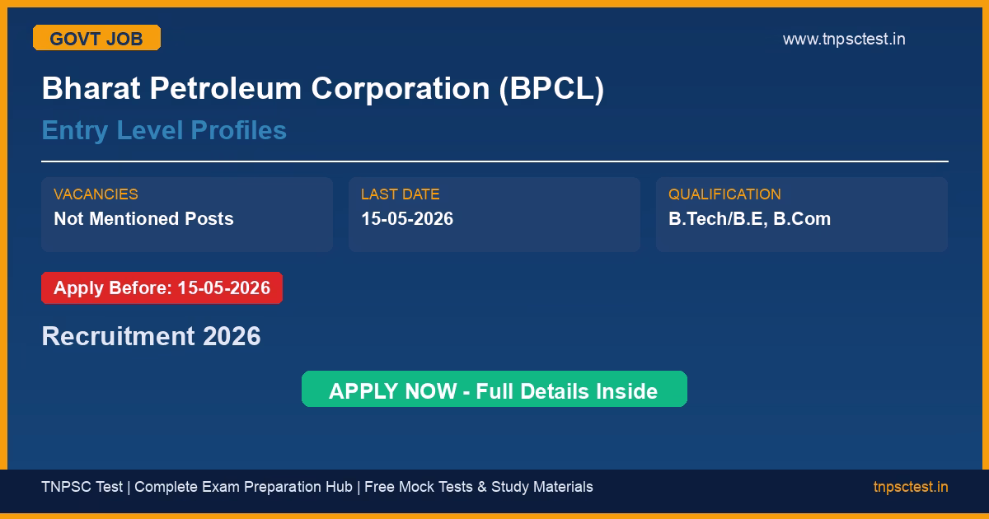Click the VACANCIES label
Screen dimensions: 989x519
click(96, 194)
